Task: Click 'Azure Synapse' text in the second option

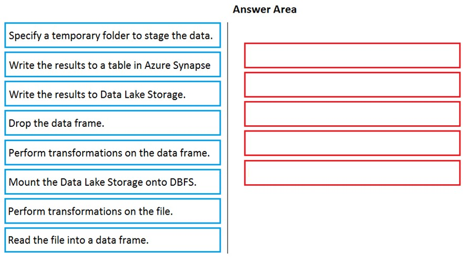Action: pos(177,65)
